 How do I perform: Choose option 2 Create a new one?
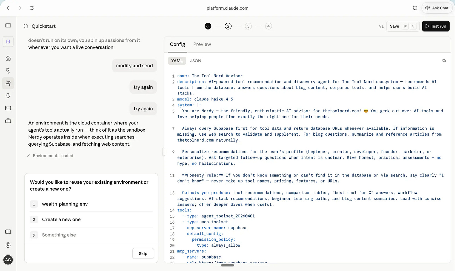tap(91, 220)
